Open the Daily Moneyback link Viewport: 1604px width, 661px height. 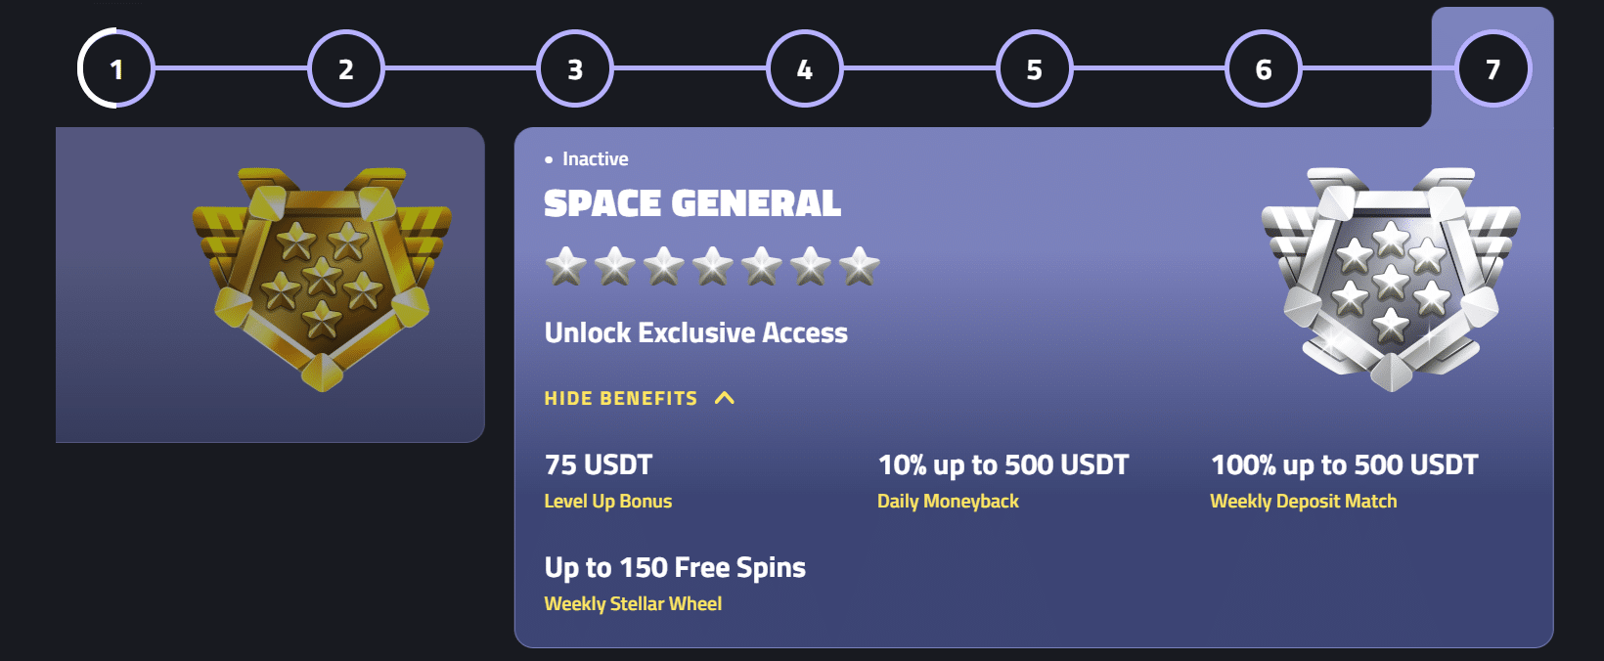point(948,501)
